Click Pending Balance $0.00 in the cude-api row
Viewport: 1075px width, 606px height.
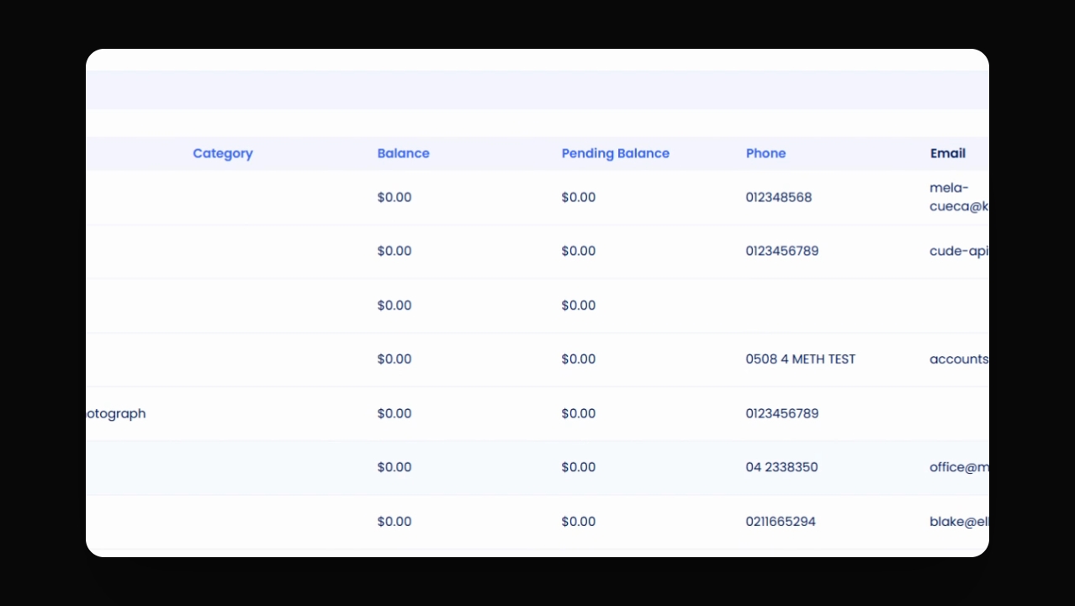[578, 251]
